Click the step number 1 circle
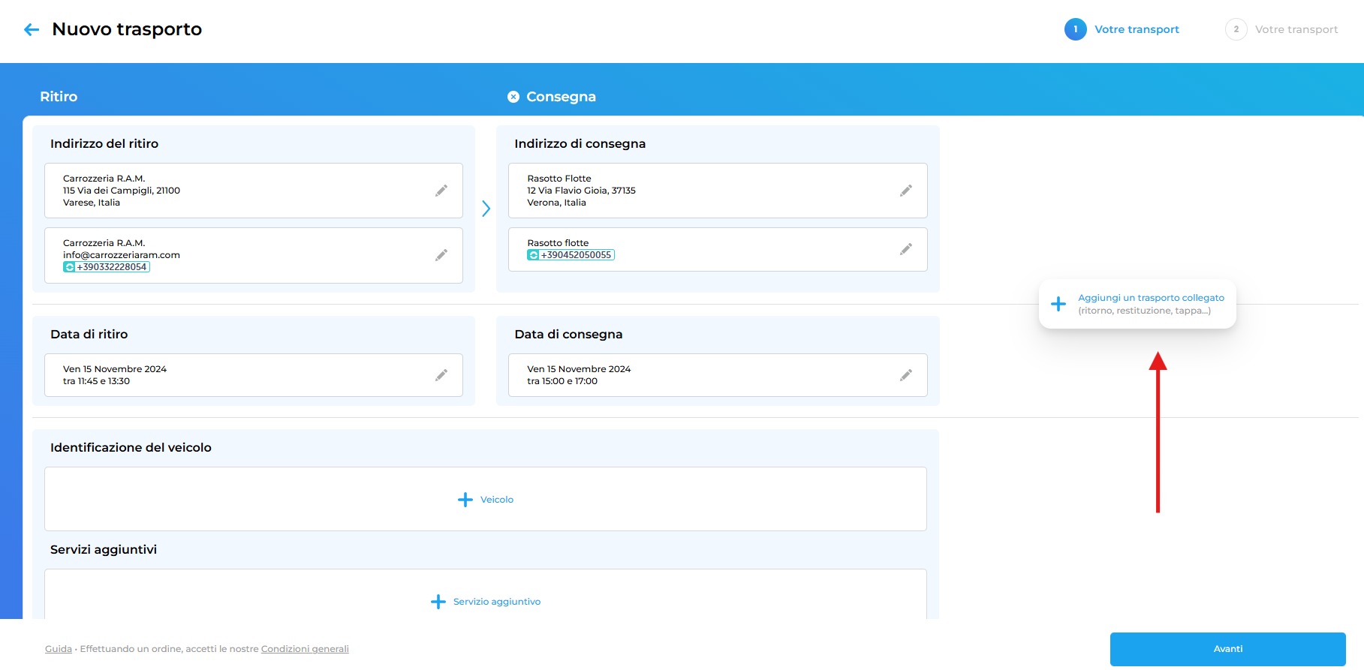 pos(1075,29)
